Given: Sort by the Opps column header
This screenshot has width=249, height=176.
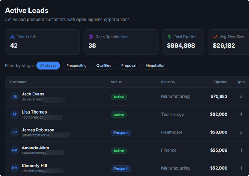Looking at the screenshot, I should [x=241, y=82].
